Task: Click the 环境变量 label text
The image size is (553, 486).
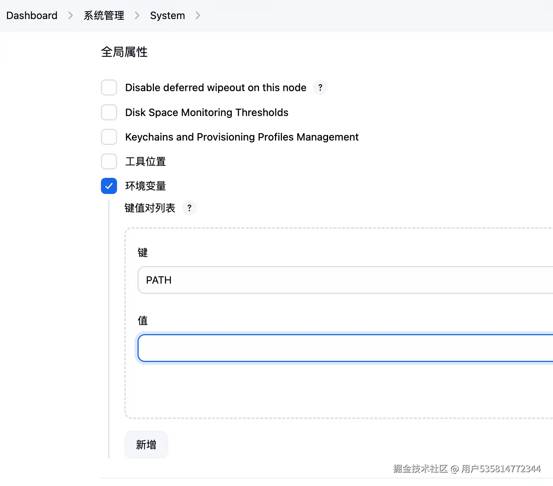Action: 146,186
